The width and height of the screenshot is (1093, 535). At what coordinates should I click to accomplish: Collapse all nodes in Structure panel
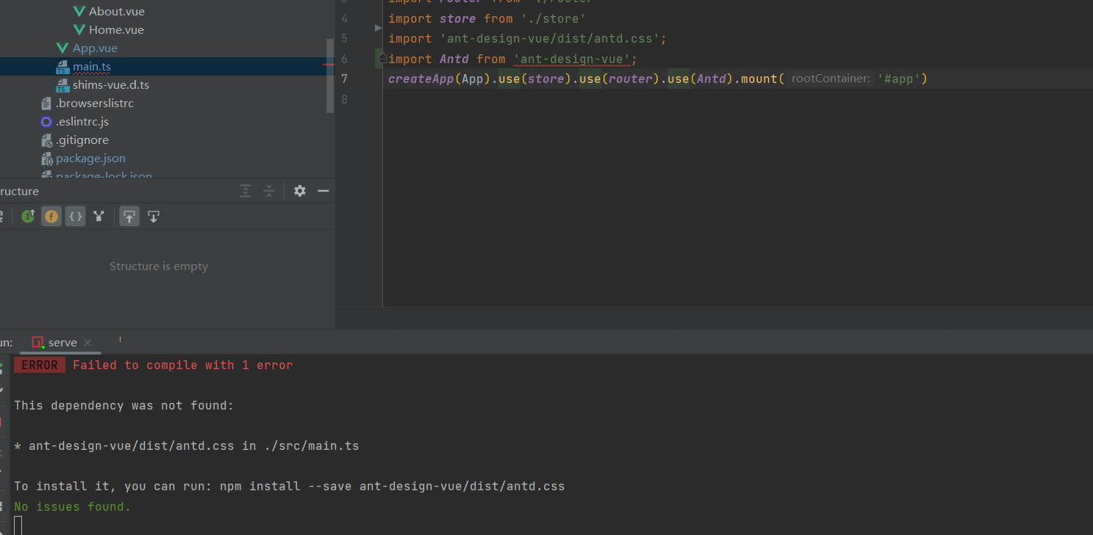click(269, 191)
